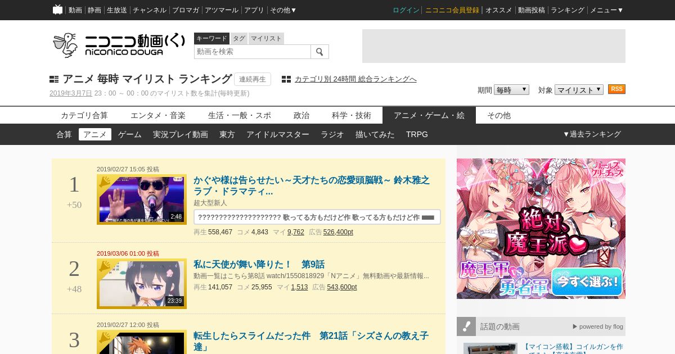Image resolution: width=675 pixels, height=354 pixels.
Task: Open the 期間 dropdown set to 毎時
Action: coord(511,90)
